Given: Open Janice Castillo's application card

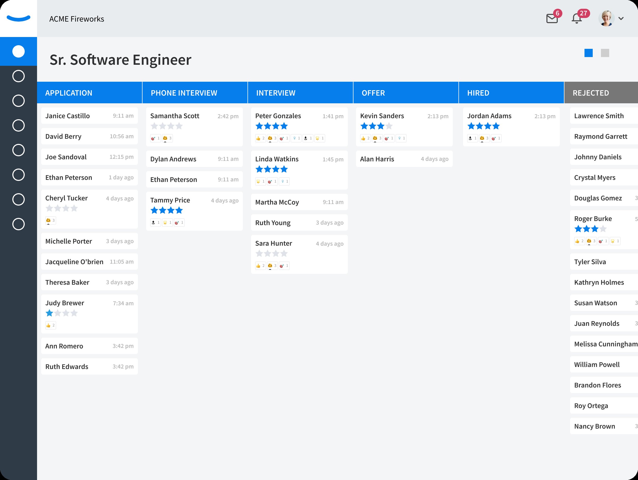Looking at the screenshot, I should (90, 116).
